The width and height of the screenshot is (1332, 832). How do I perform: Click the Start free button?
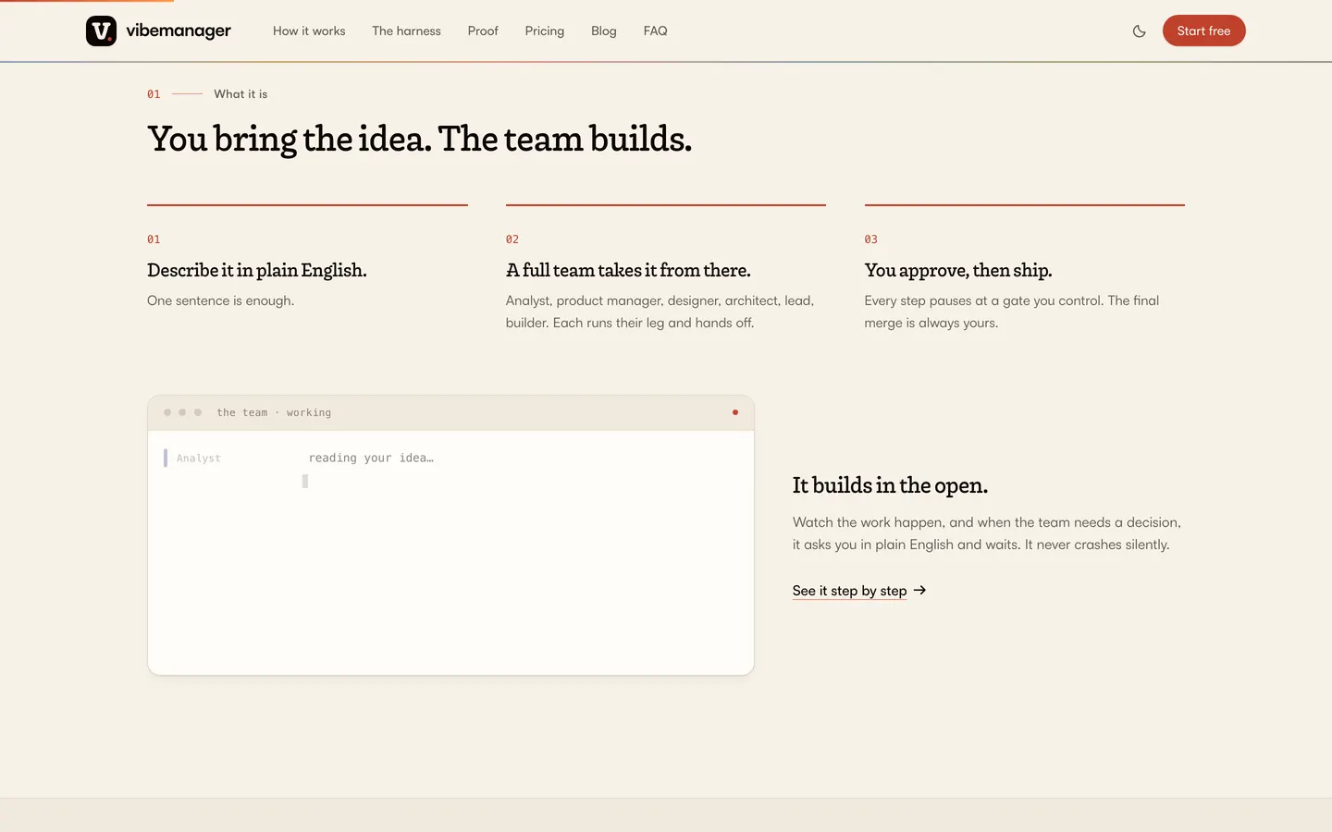[x=1203, y=31]
